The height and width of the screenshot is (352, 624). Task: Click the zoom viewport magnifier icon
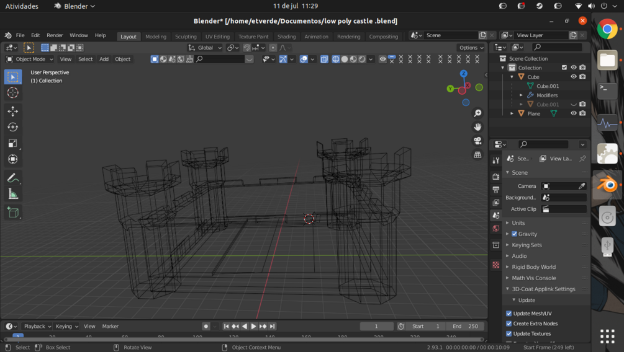[x=477, y=113]
